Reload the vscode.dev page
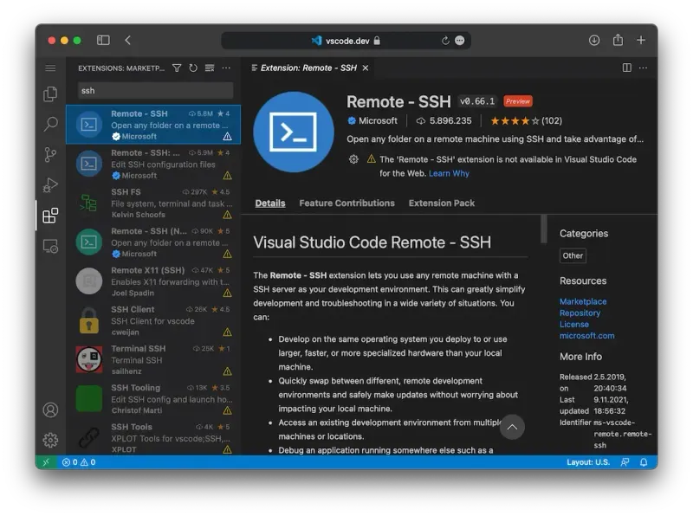 (445, 41)
